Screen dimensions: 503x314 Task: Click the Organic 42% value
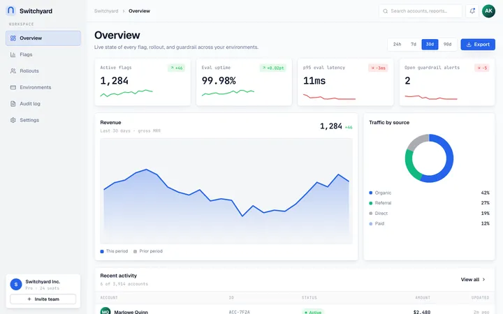485,193
